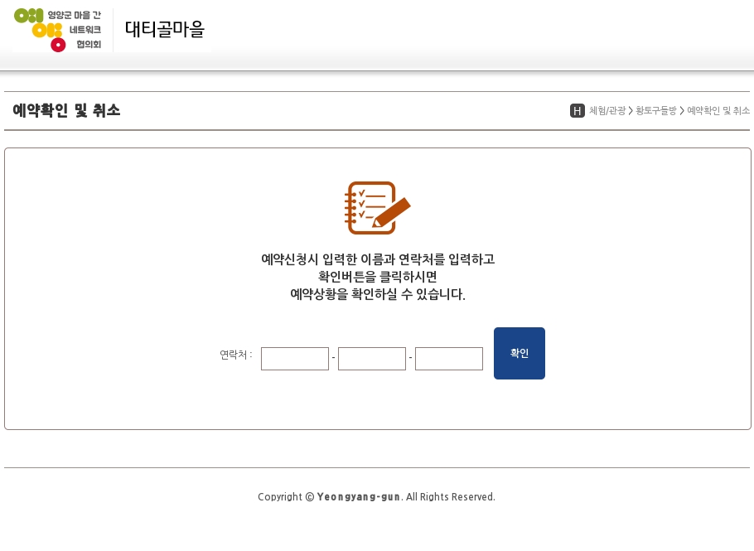This screenshot has width=754, height=551.
Task: Click the 연락처 field label
Action: (235, 355)
